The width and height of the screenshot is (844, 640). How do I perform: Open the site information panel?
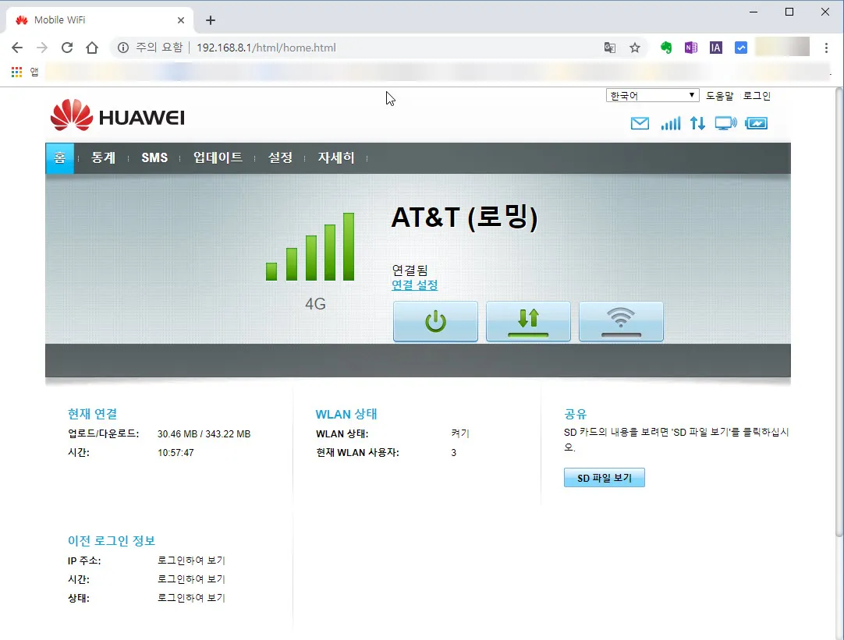coord(124,48)
